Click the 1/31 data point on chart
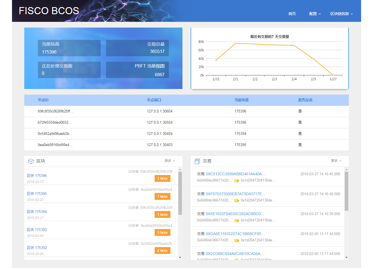This screenshot has height=270, width=375. (216, 60)
